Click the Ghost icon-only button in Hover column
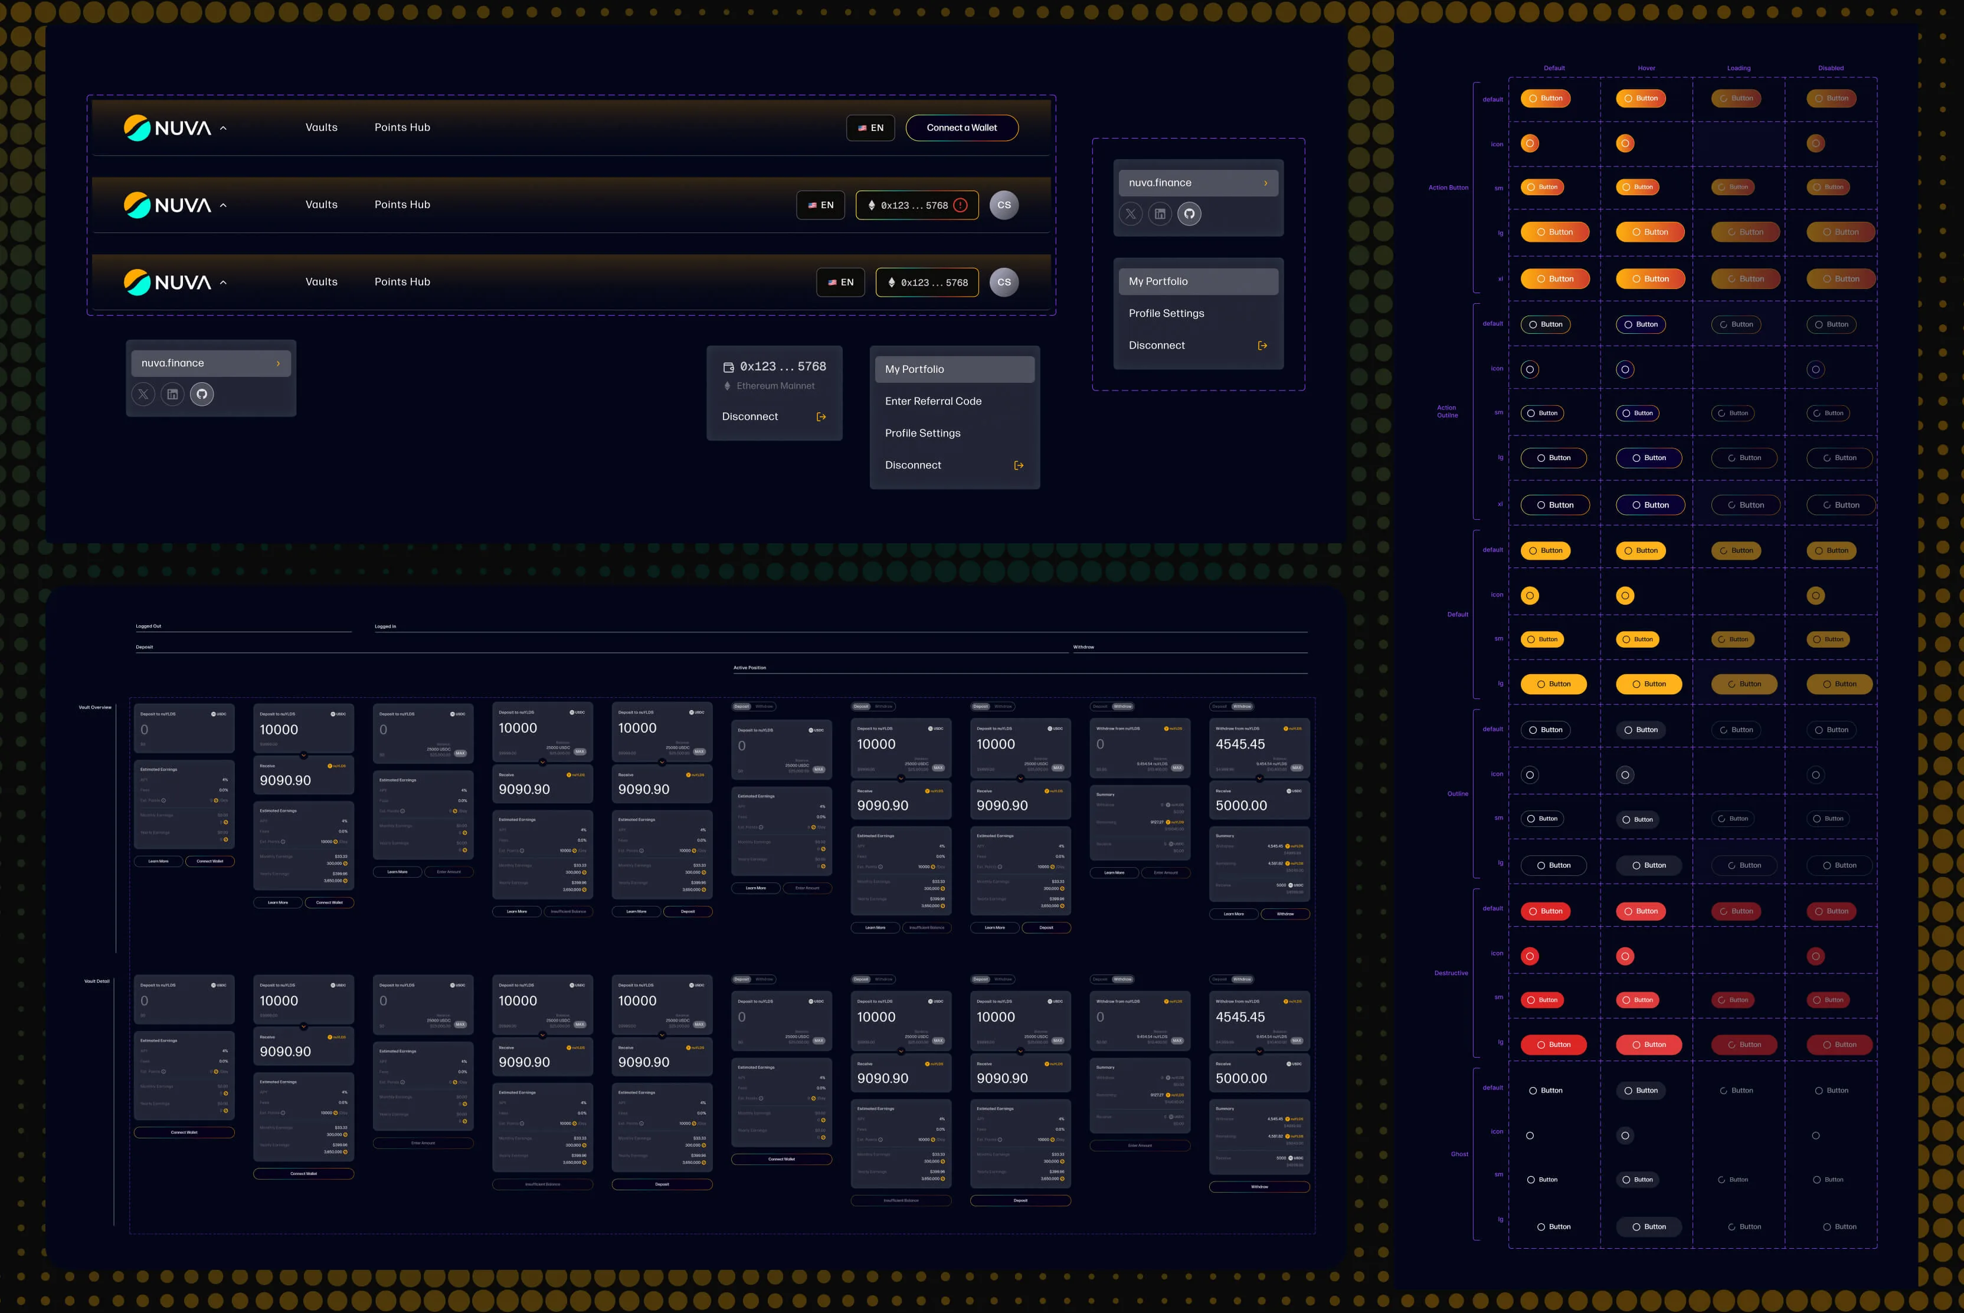 coord(1625,1135)
